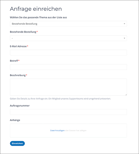The image size is (139, 154).
Task: Click the Bestehende Bestellung label with asterisk
Action: point(24,32)
